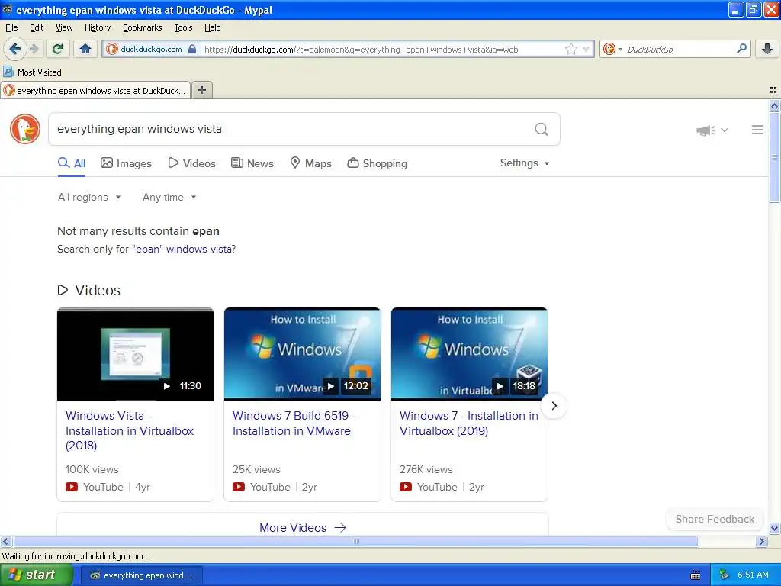Click the horizontal scrollbar left arrow
Image resolution: width=781 pixels, height=586 pixels.
[x=5, y=541]
